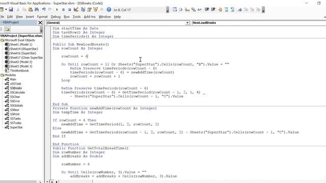Collapse the Modules folder
This screenshot has width=326, height=183.
click(x=2, y=75)
